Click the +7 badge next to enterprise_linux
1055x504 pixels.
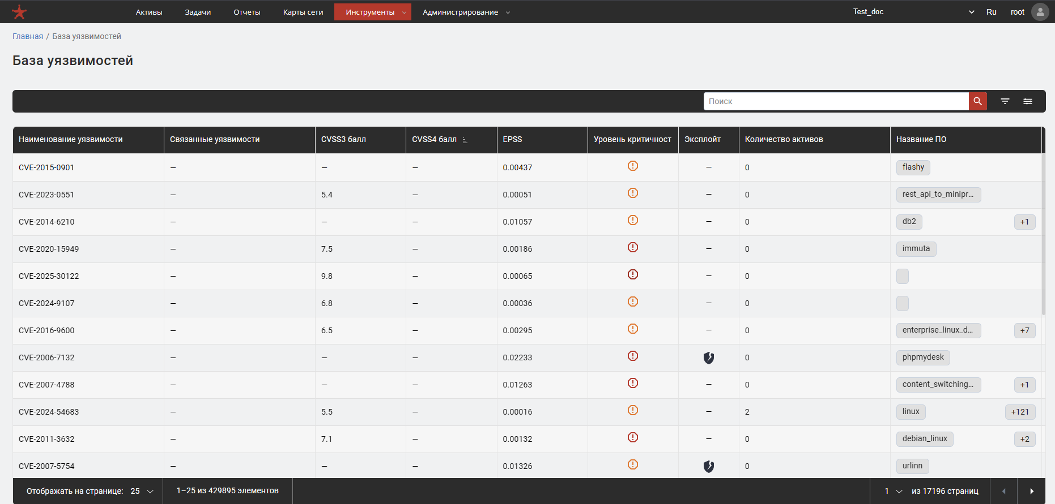click(1024, 330)
